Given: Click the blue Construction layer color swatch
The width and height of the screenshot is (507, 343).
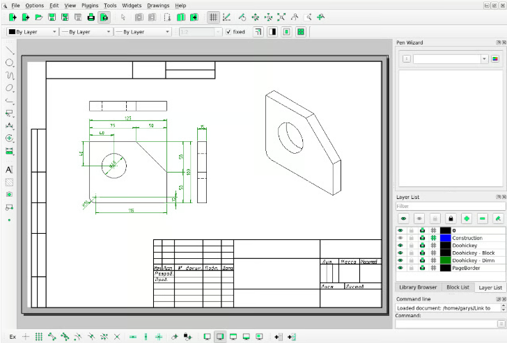Looking at the screenshot, I should click(x=446, y=238).
